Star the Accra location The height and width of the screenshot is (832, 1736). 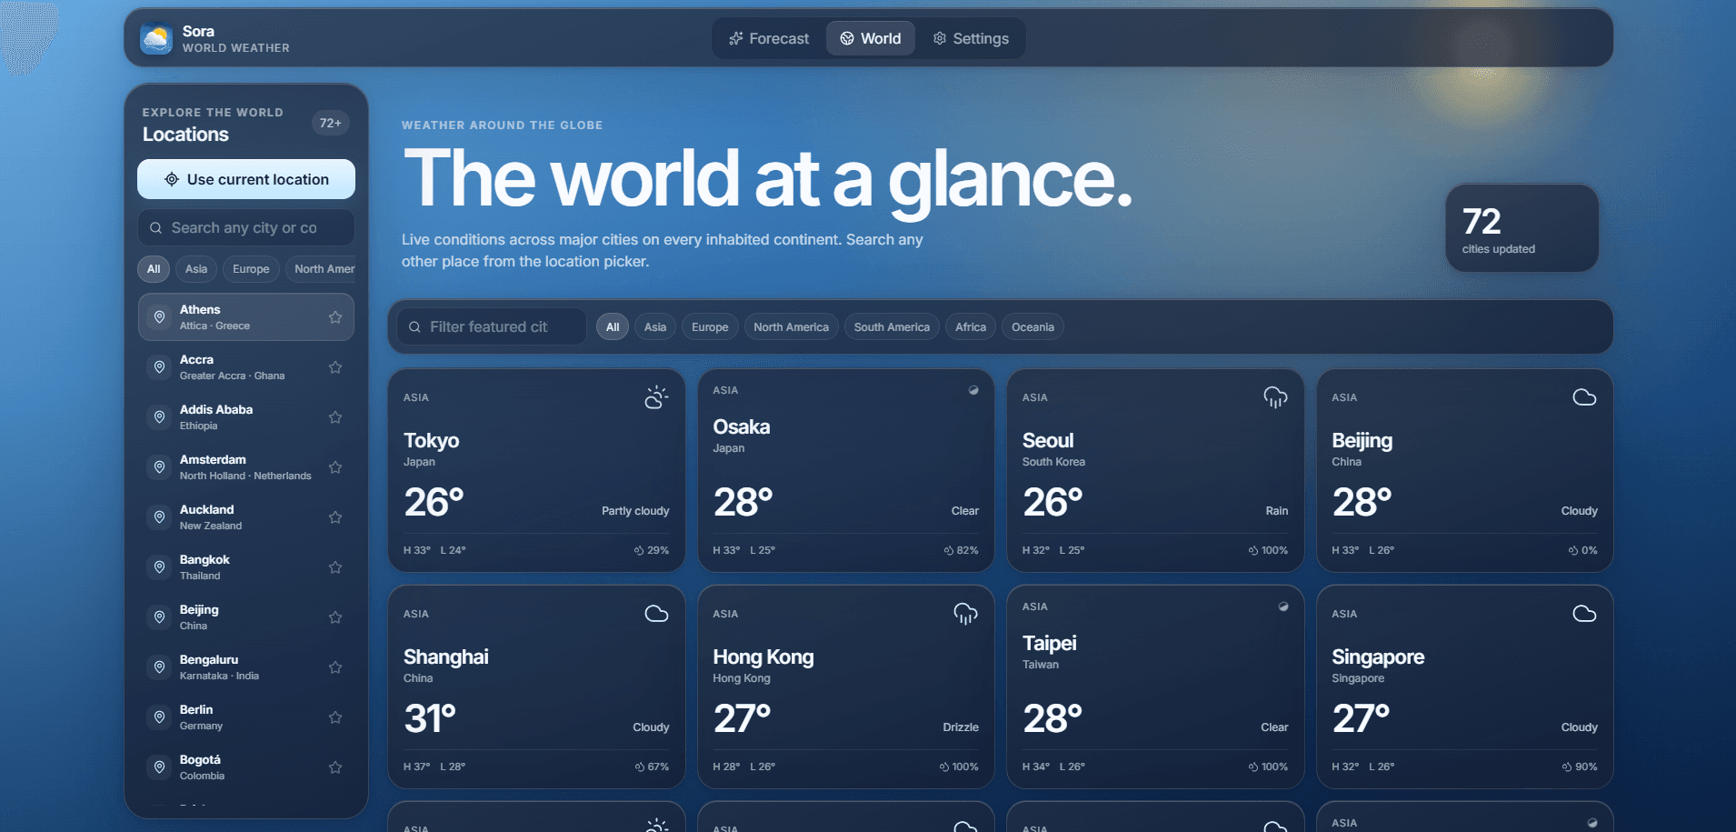click(x=335, y=367)
